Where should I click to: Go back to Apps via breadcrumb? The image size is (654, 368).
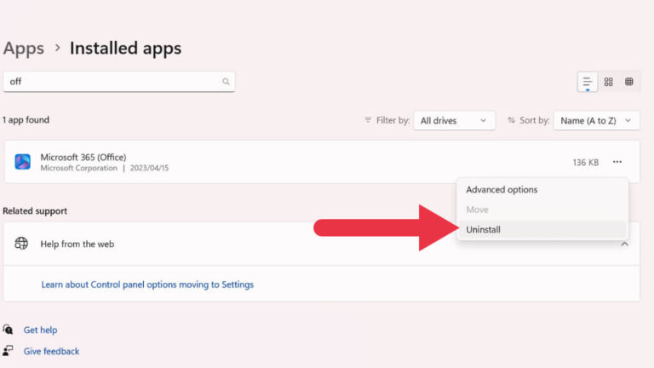(24, 49)
